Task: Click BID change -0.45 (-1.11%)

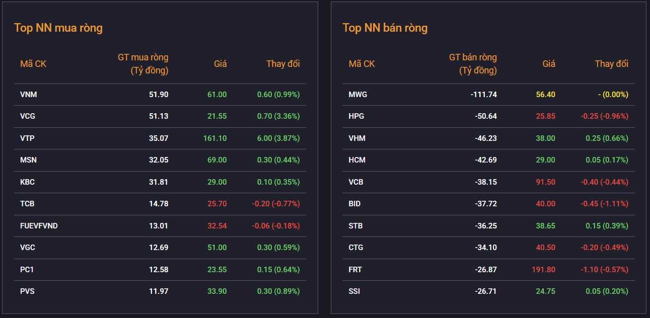Action: pyautogui.click(x=605, y=204)
